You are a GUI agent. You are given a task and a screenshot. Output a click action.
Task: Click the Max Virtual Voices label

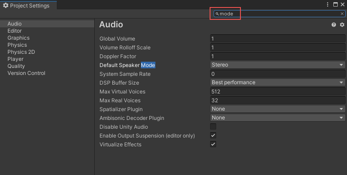122,92
